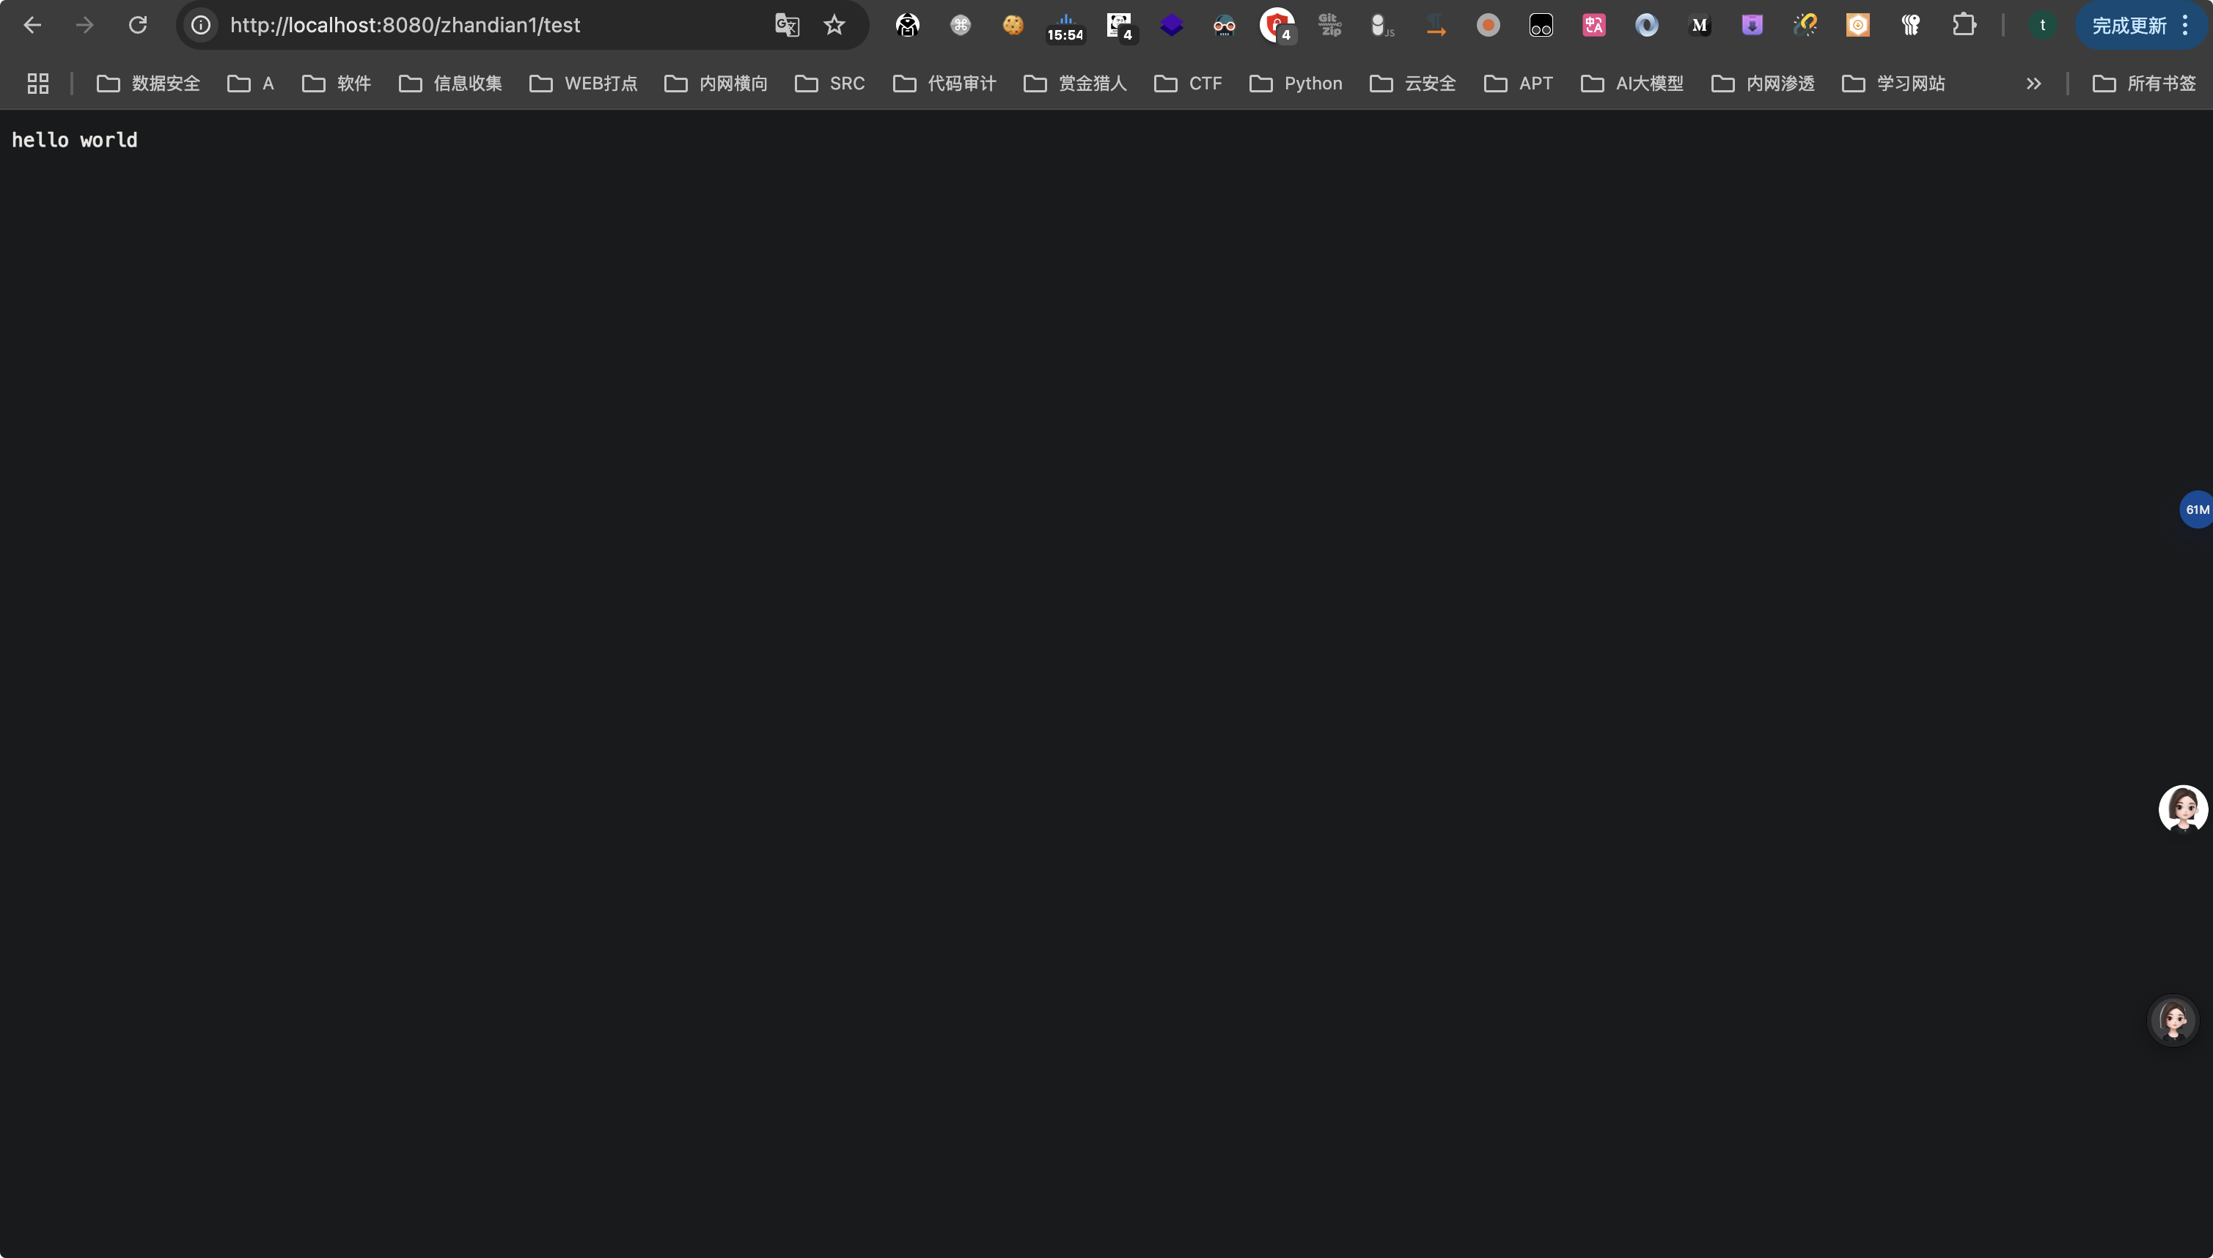The width and height of the screenshot is (2213, 1258).
Task: Open the Google Translate page icon
Action: (786, 25)
